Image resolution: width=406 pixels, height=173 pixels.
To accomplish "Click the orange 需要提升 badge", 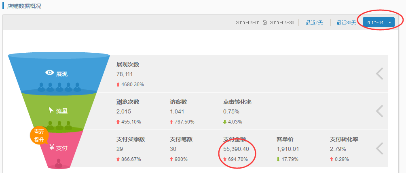I will (39, 136).
